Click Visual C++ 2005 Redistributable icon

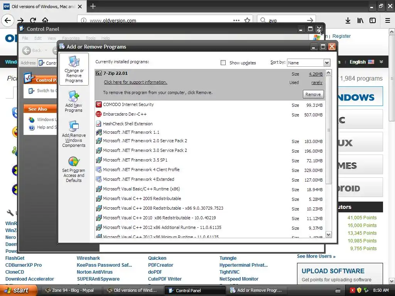click(99, 198)
